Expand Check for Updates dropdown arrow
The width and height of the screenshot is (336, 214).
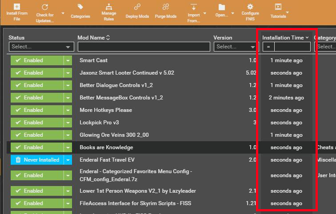tap(63, 13)
